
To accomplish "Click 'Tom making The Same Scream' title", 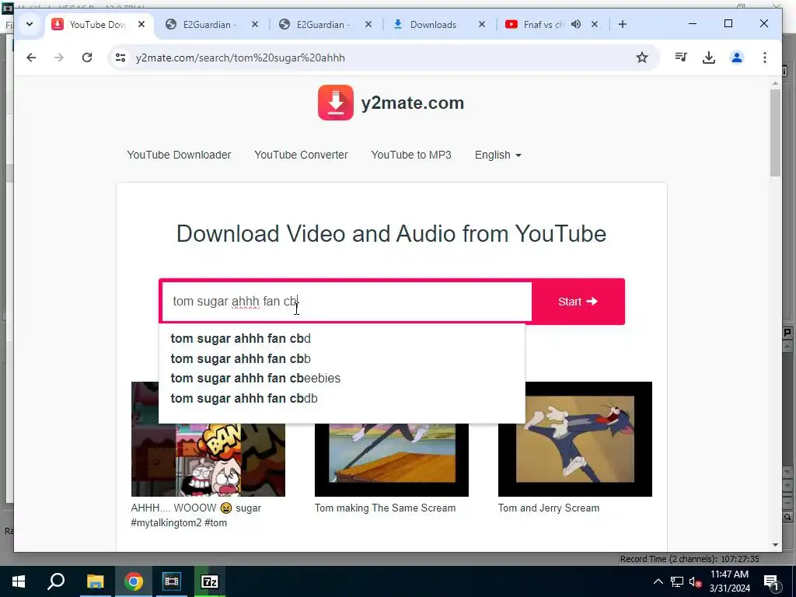I will [x=385, y=508].
